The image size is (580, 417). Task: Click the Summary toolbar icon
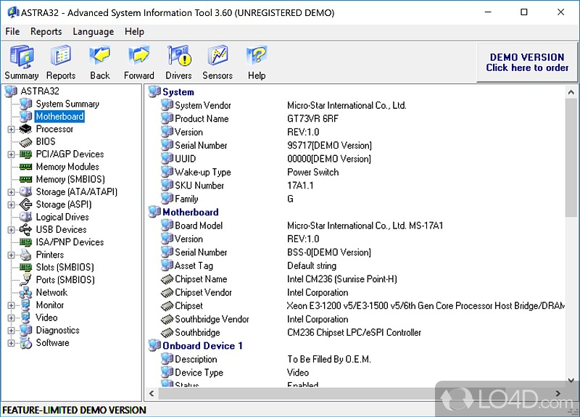21,57
